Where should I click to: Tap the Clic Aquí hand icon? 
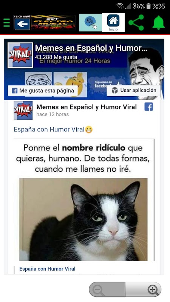coord(91,23)
